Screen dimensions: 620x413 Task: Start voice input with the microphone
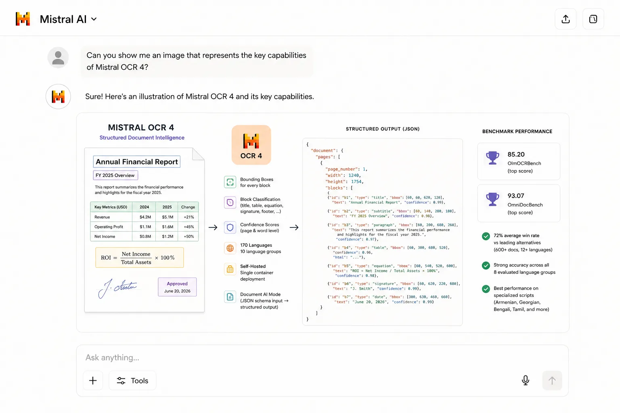point(526,380)
